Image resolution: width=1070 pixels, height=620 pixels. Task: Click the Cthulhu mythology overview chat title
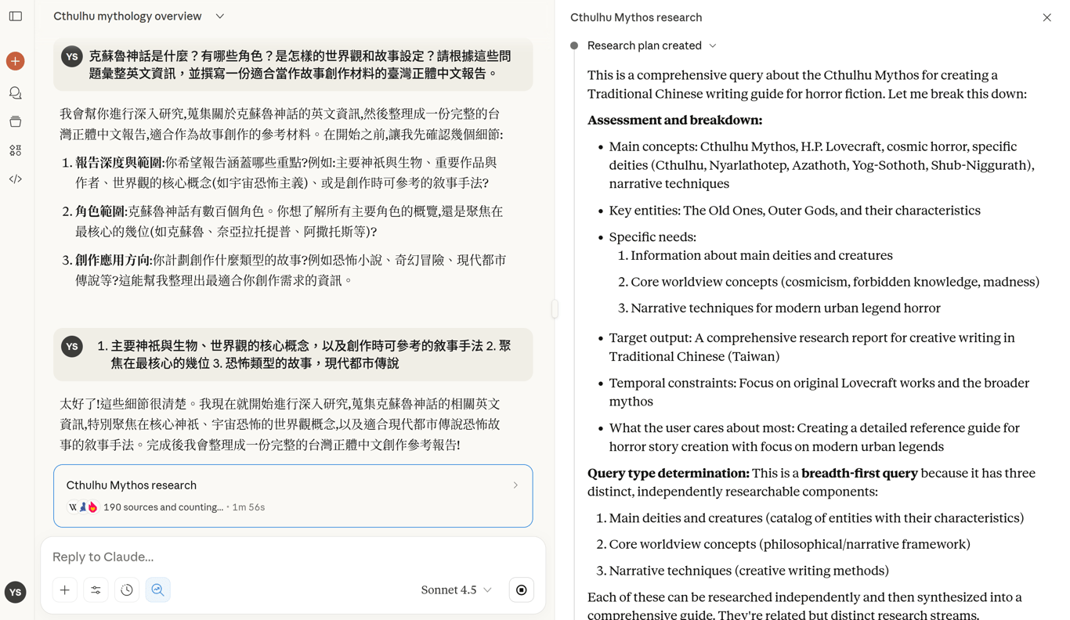(127, 16)
